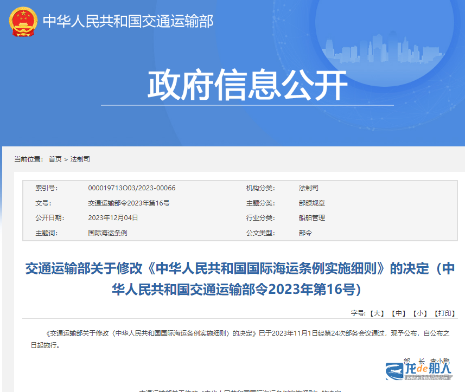The height and width of the screenshot is (392, 465).
Task: Click the publication date 2023年12月04日
Action: 113,218
